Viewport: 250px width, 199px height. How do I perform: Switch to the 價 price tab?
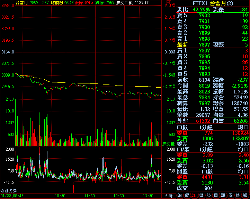coord(187,196)
